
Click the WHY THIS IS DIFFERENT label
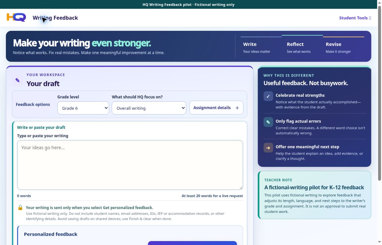coord(289,75)
